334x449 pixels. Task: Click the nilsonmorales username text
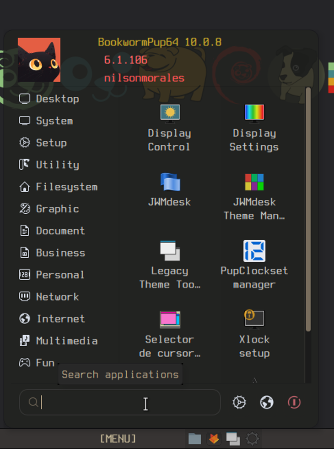tap(144, 78)
